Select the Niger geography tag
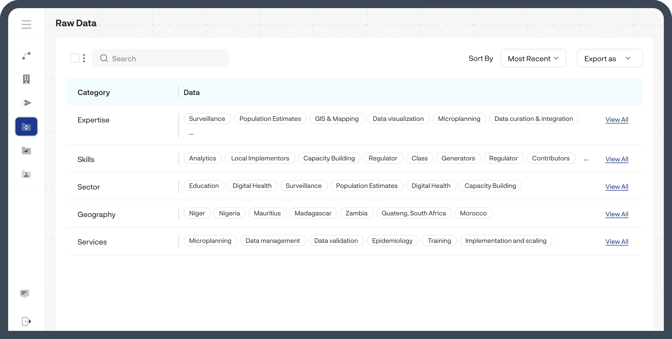Viewport: 672px width, 339px height. [x=197, y=213]
